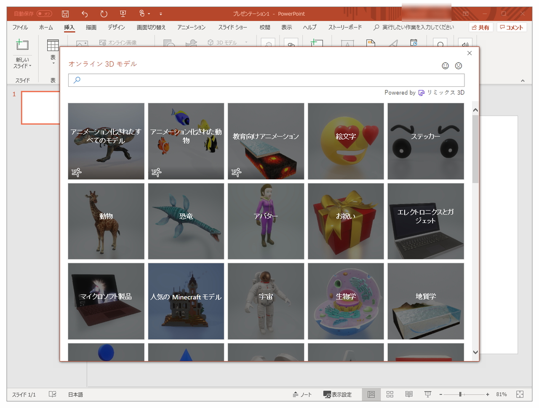Open the 描画 ribbon tab
This screenshot has width=539, height=408.
91,27
